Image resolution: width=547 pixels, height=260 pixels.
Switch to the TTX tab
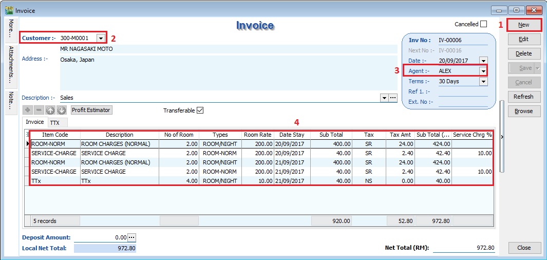tap(54, 122)
